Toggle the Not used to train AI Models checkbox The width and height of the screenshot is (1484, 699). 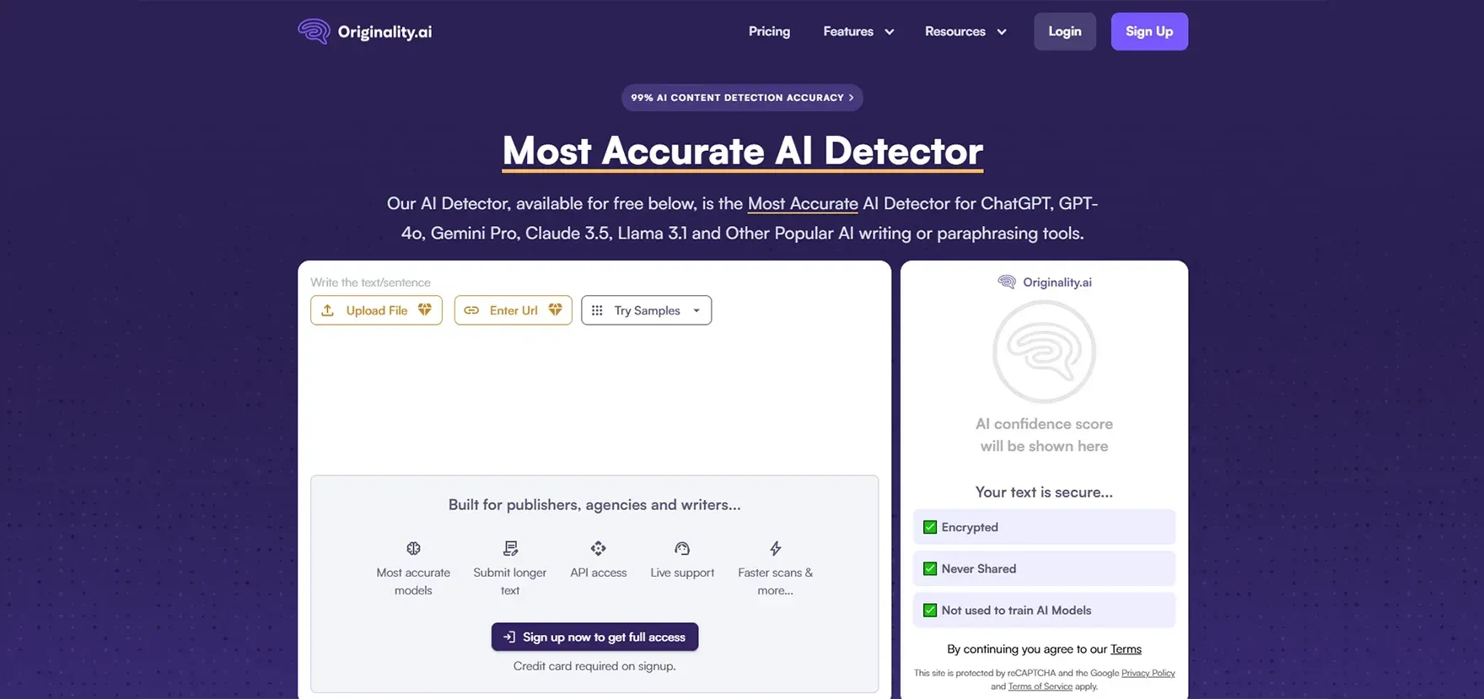point(930,610)
